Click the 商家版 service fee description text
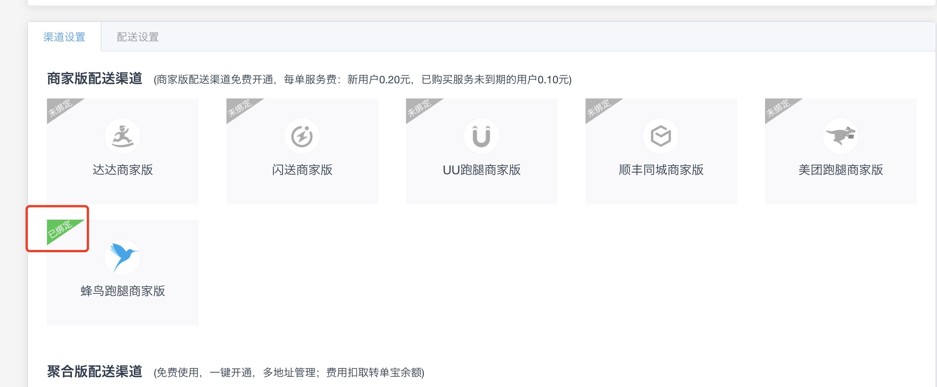The width and height of the screenshot is (937, 387). click(x=362, y=80)
